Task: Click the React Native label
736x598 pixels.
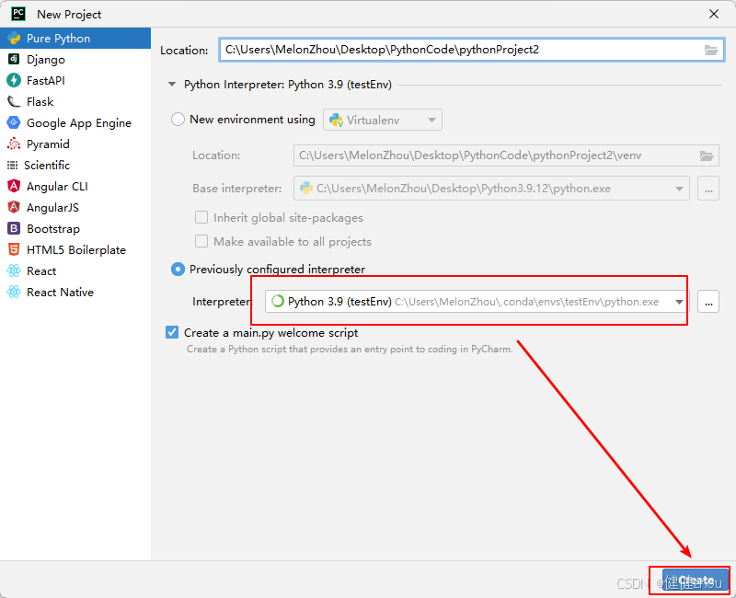Action: point(60,292)
